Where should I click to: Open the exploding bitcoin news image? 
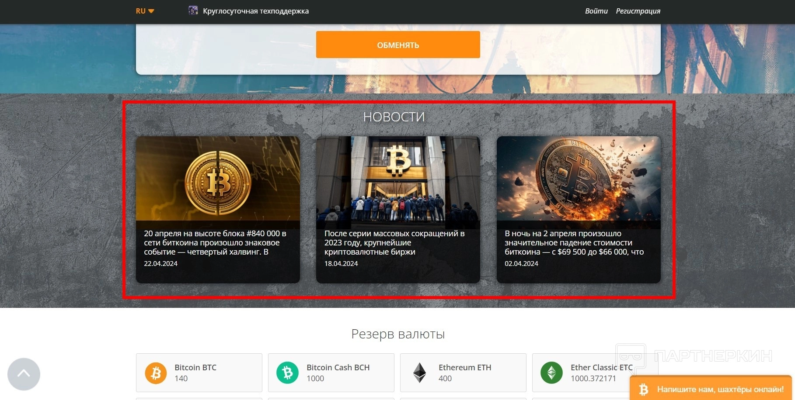(x=579, y=178)
